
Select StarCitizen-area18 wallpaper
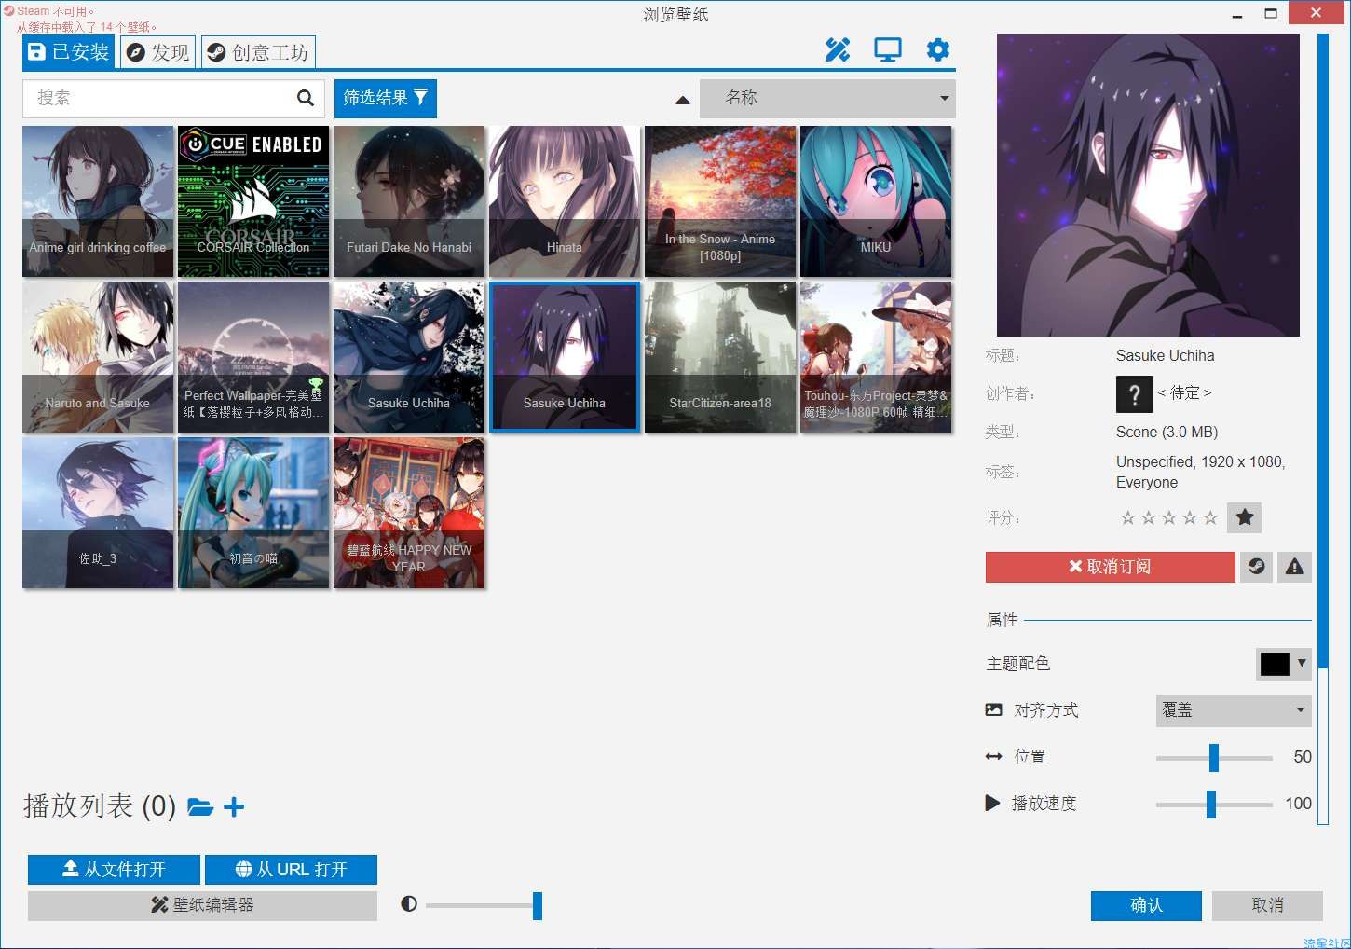pos(720,357)
